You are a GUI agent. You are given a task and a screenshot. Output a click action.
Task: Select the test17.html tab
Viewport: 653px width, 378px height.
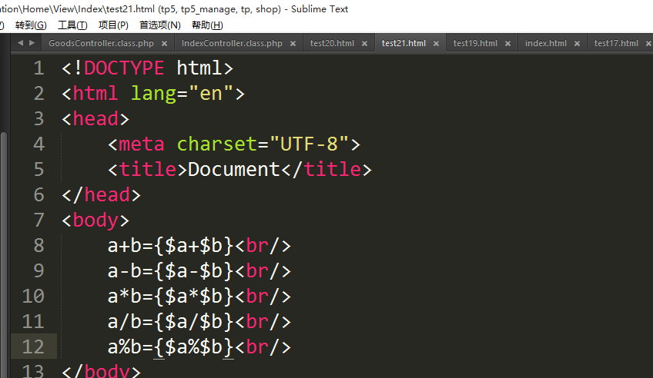coord(616,44)
